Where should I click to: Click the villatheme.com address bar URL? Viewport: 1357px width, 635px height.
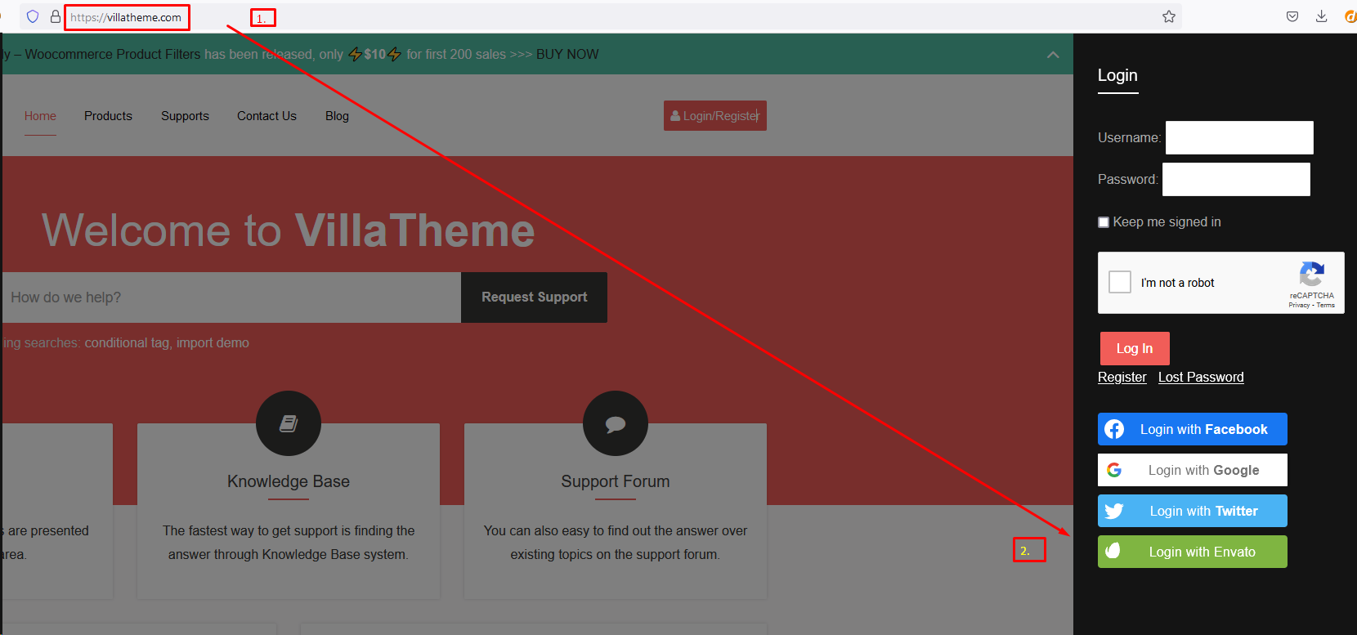point(126,17)
